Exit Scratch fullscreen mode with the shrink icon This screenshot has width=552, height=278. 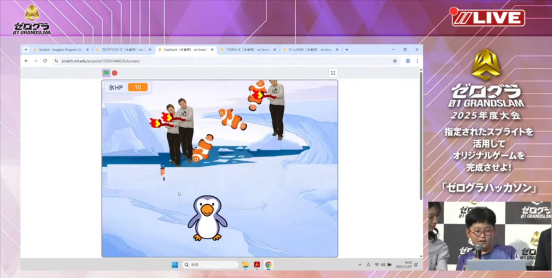pos(333,73)
